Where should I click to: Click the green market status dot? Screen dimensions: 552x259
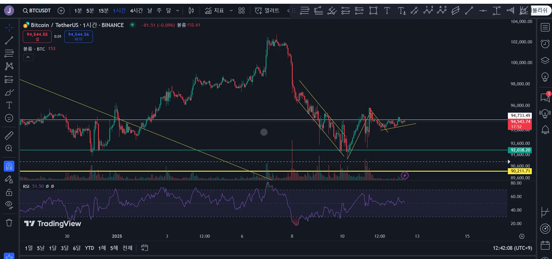tap(132, 25)
